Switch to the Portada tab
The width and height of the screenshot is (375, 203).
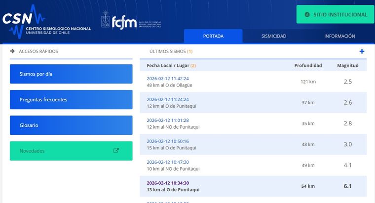pos(213,36)
